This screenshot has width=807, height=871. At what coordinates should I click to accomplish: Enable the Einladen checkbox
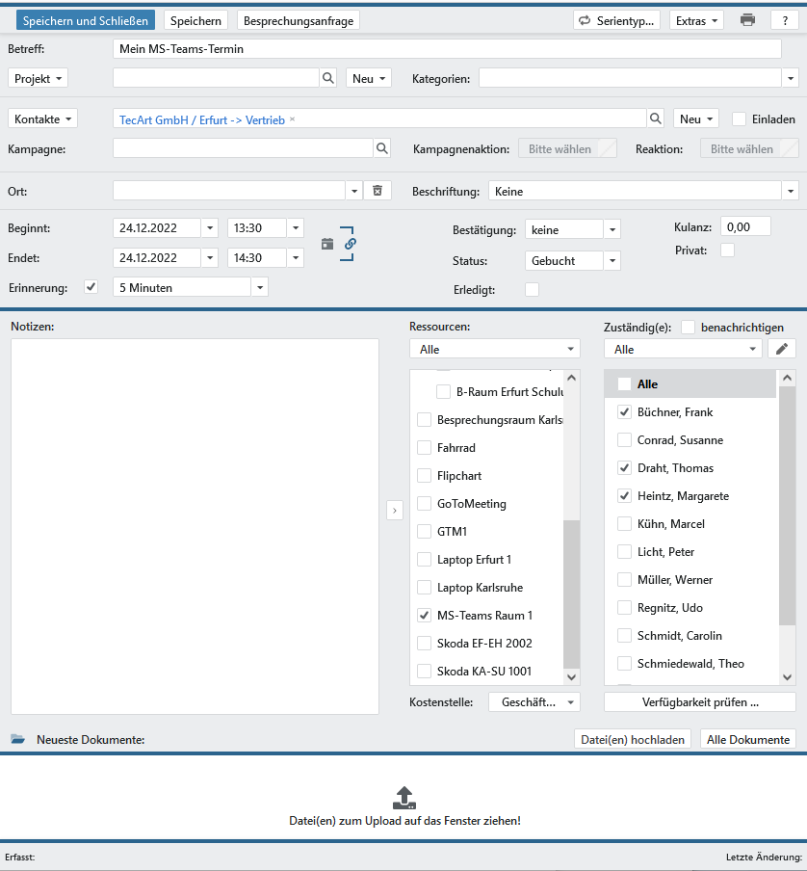click(740, 119)
